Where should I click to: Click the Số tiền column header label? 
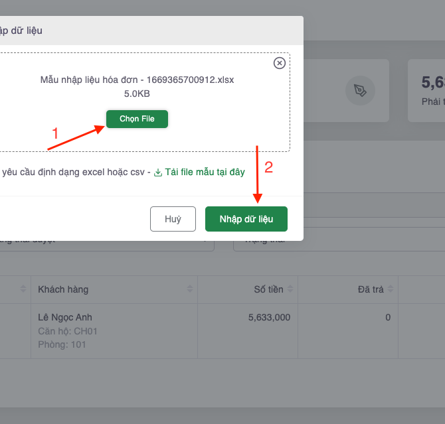pos(268,289)
